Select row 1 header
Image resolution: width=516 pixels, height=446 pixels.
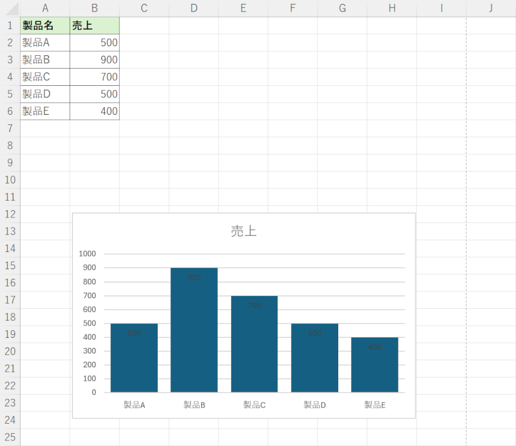10,26
